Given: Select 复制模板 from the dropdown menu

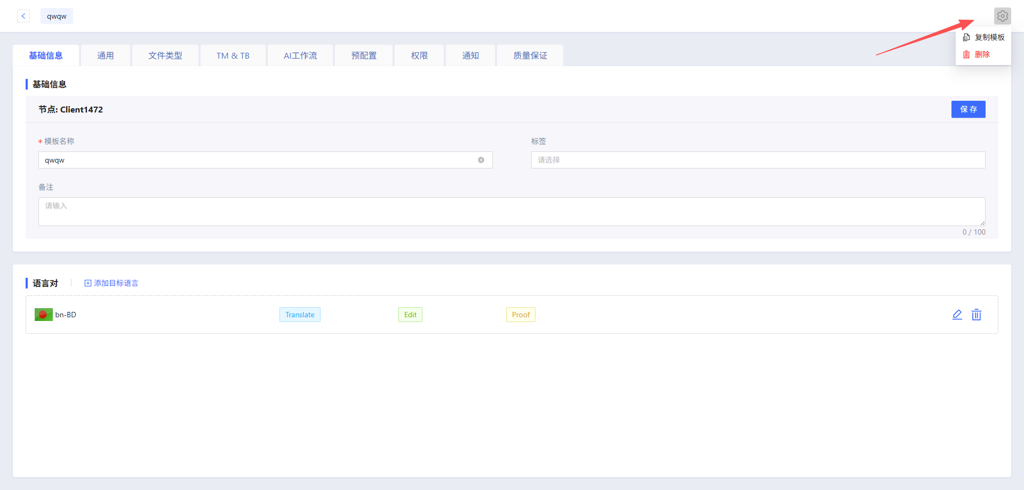Looking at the screenshot, I should (x=983, y=37).
